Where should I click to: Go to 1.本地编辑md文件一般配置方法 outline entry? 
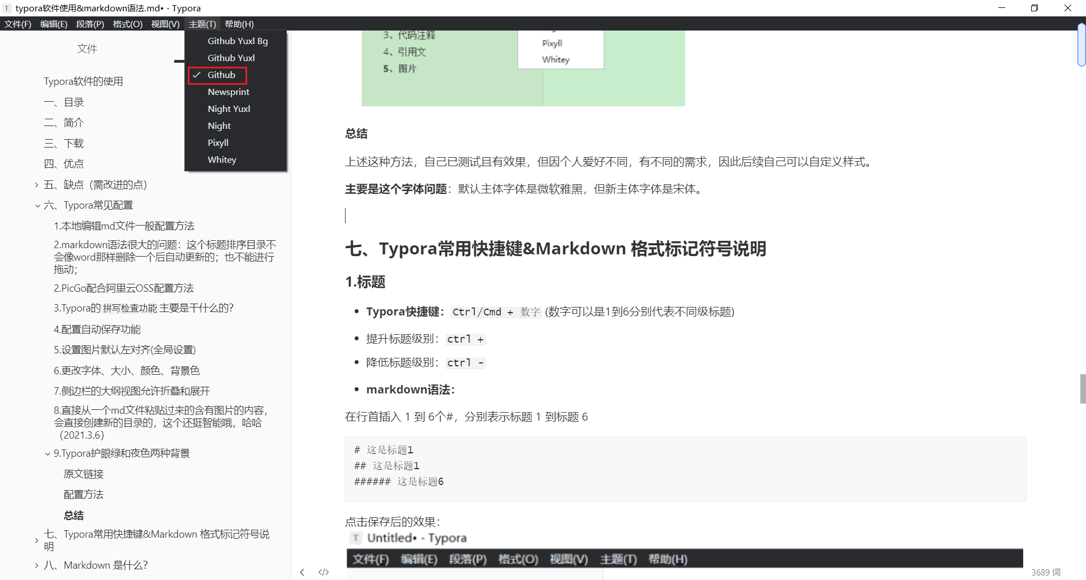tap(124, 226)
